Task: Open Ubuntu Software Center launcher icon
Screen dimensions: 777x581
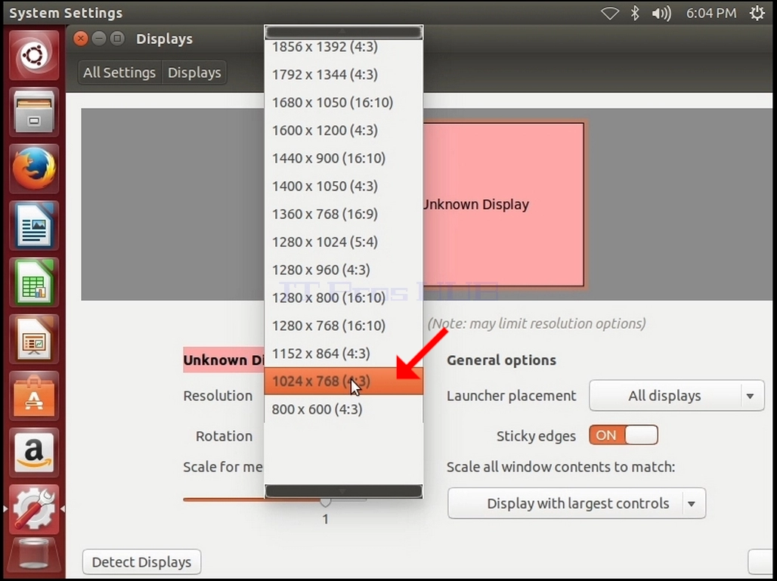Action: tap(34, 396)
